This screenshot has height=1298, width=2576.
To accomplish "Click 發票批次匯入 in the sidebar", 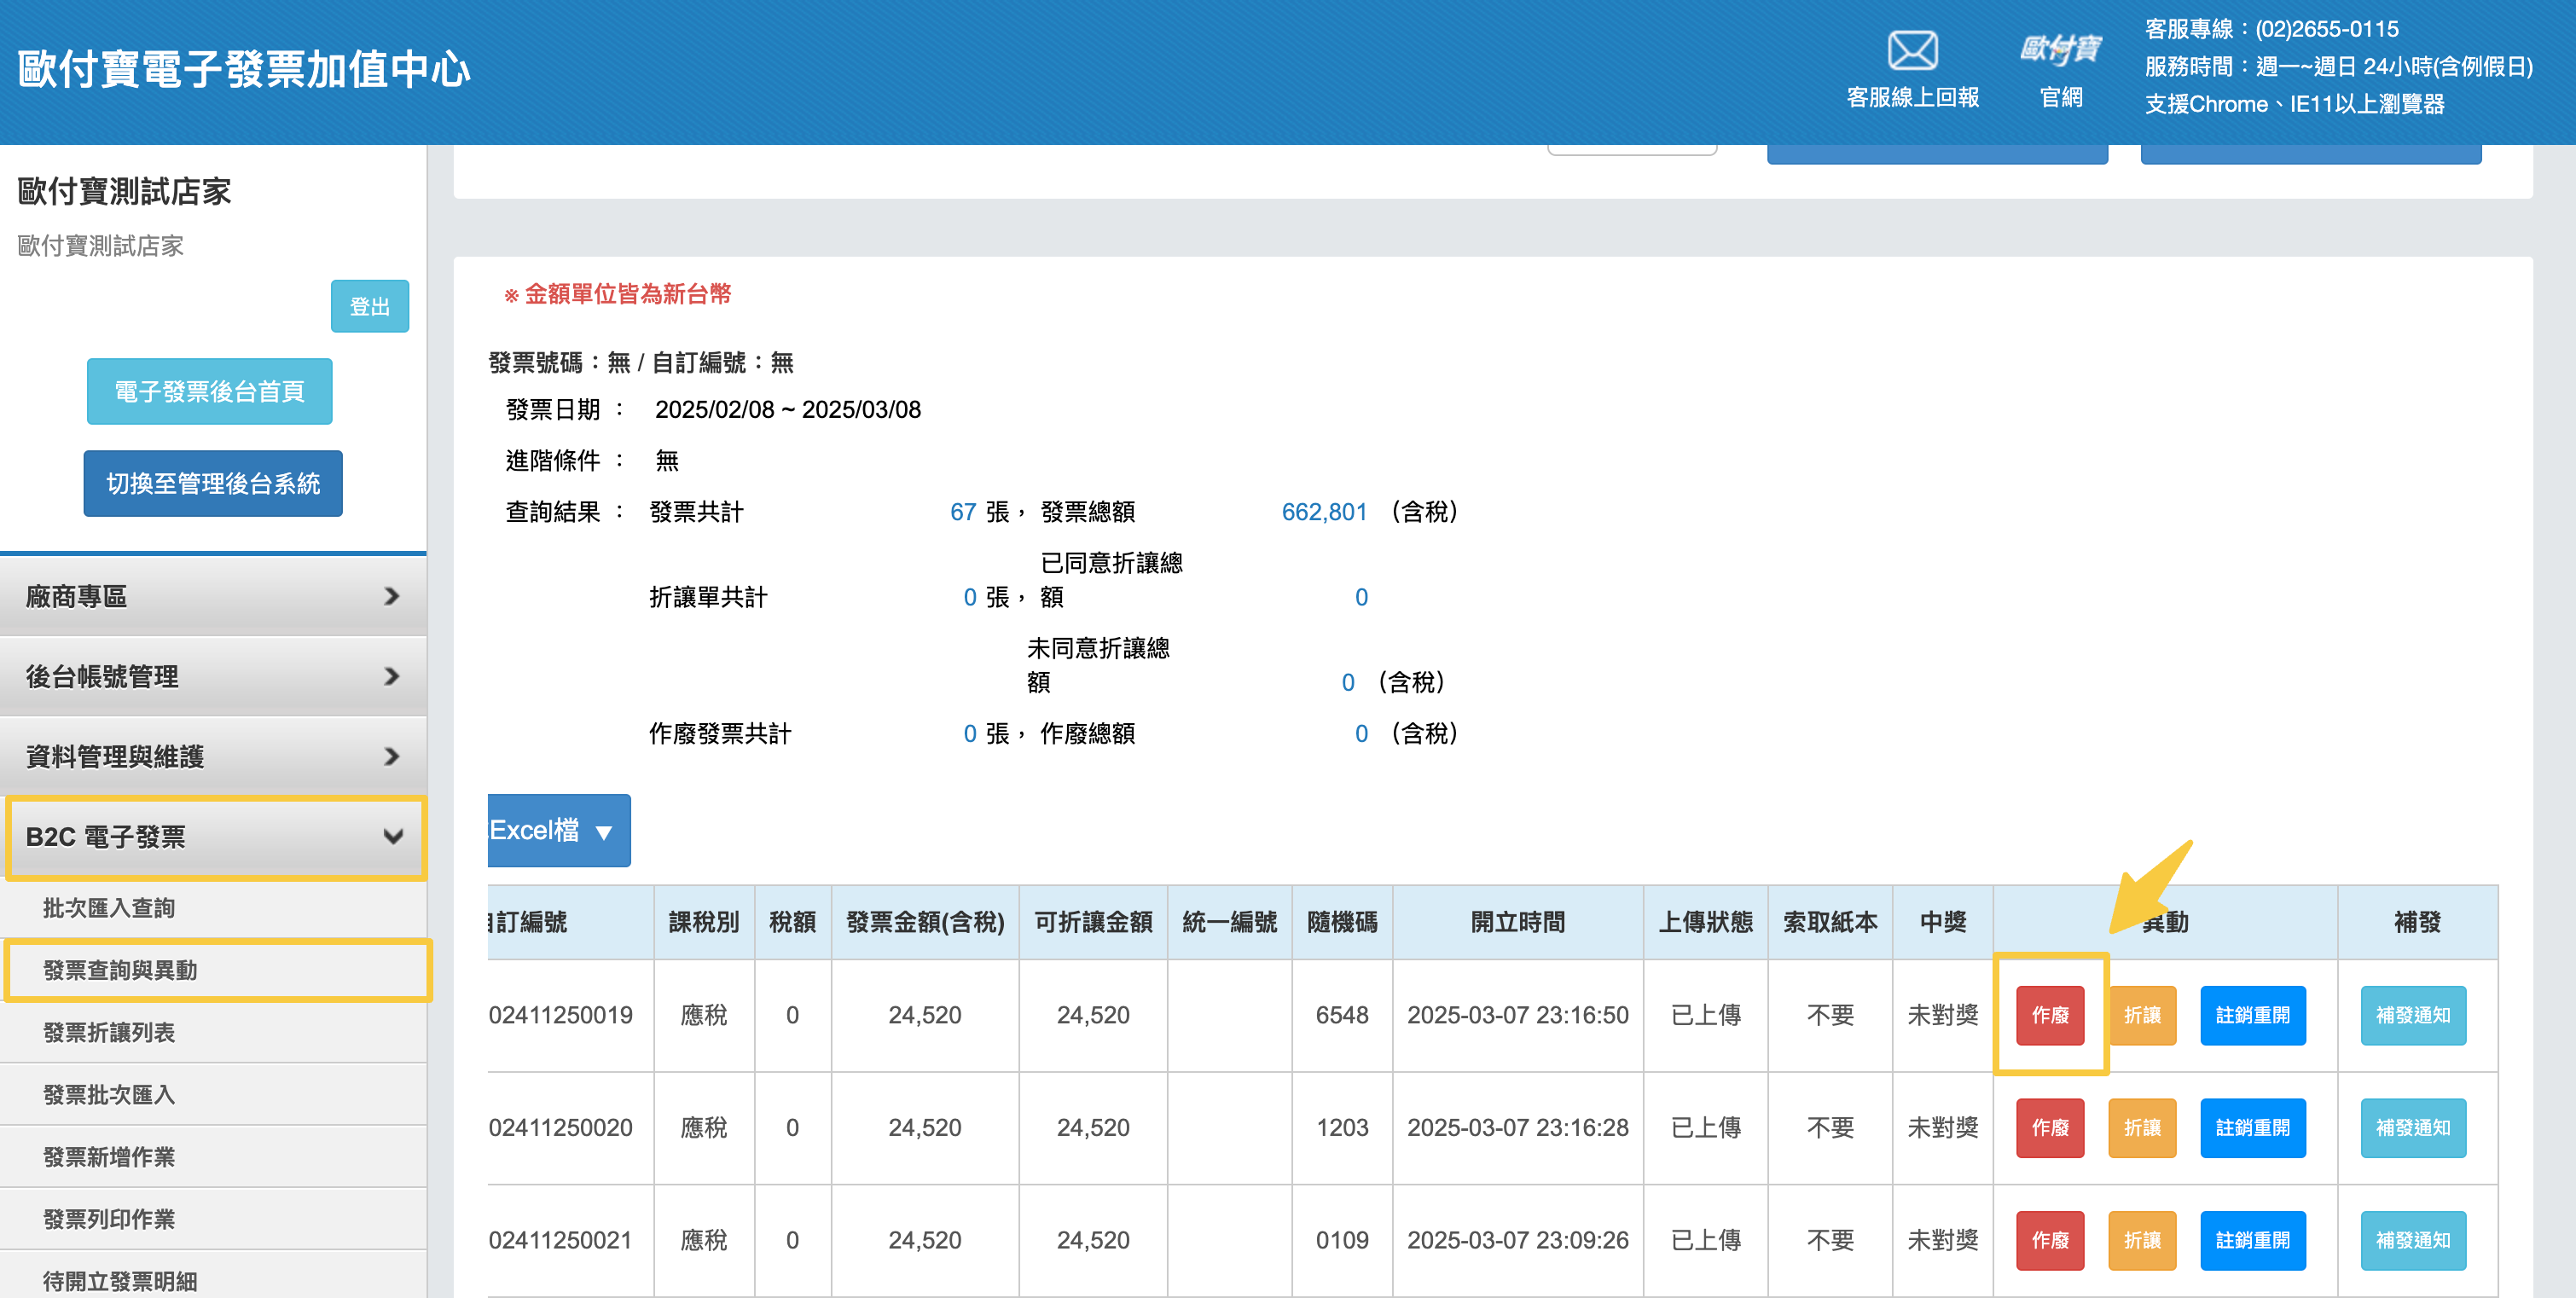I will coord(109,1095).
